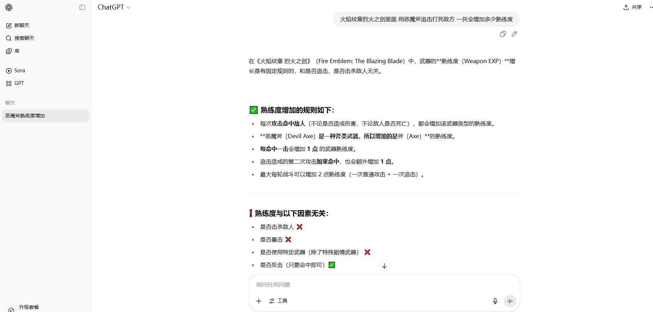
Task: Click the tools sliders icon
Action: 272,301
